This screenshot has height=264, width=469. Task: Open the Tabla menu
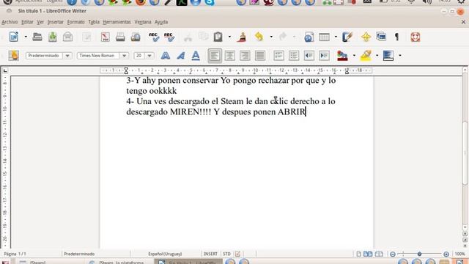click(x=94, y=22)
